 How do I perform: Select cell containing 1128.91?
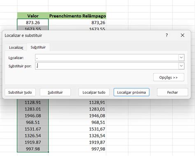click(x=33, y=102)
